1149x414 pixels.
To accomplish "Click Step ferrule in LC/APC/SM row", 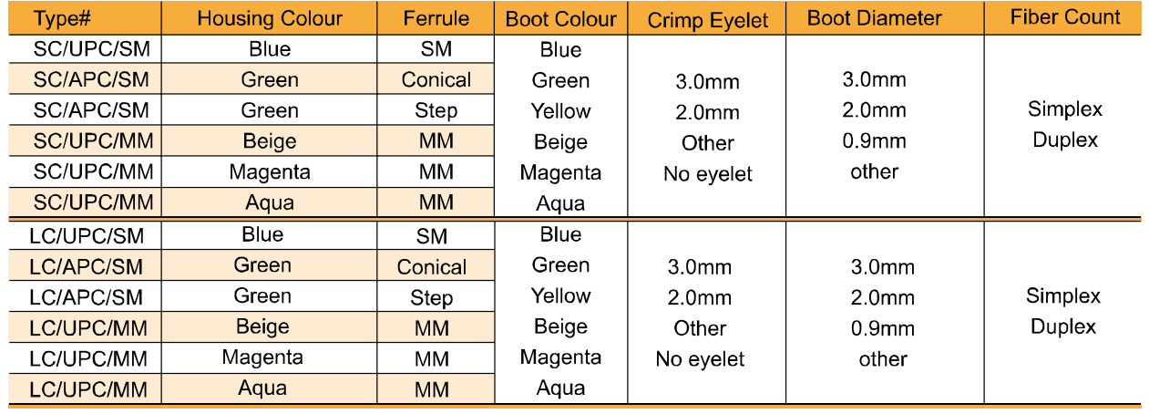I will point(431,297).
